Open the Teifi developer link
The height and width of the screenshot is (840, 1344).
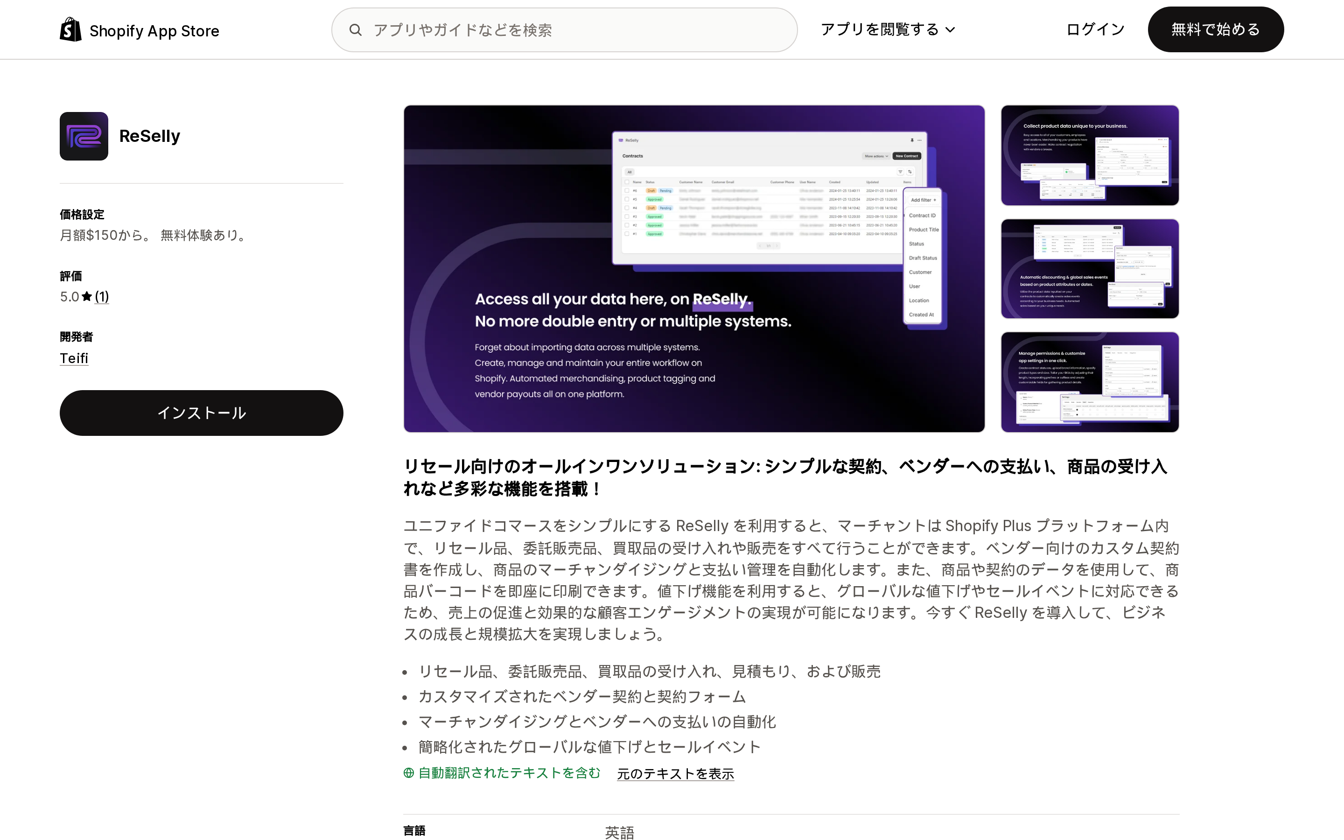coord(74,358)
